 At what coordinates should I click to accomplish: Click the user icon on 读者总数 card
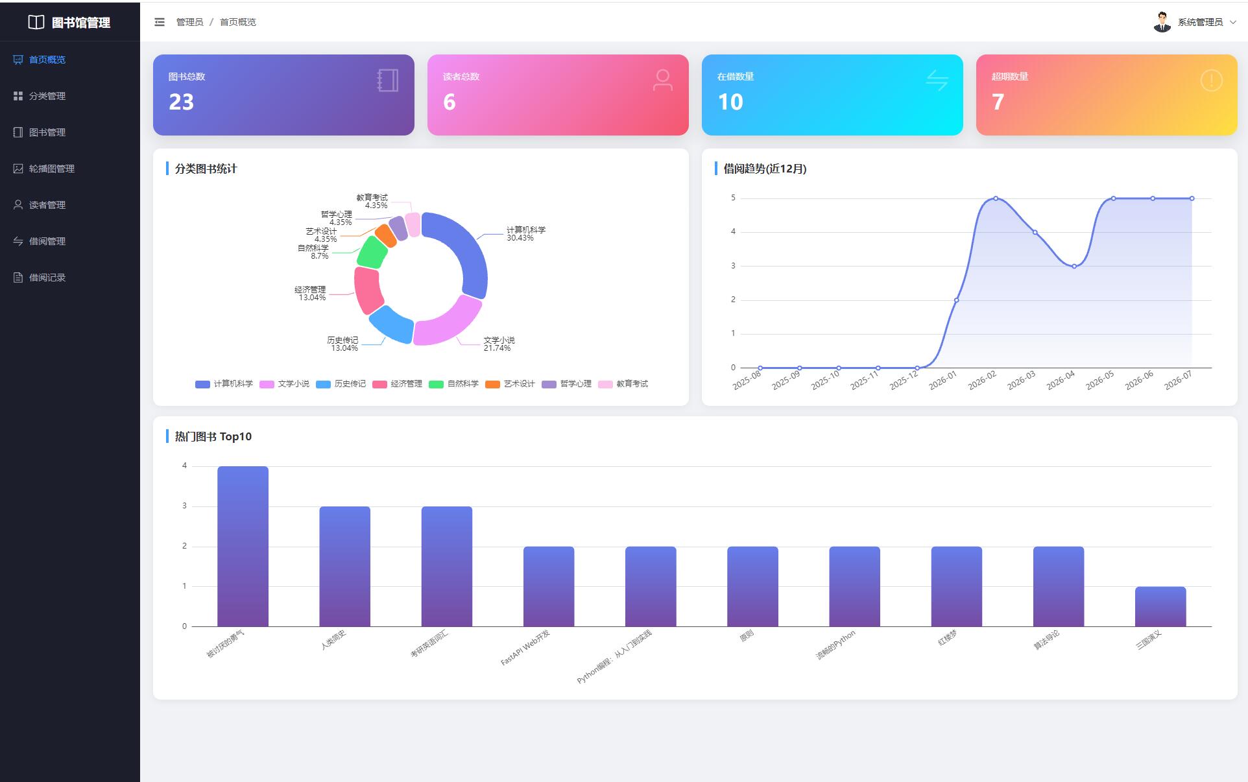(662, 80)
